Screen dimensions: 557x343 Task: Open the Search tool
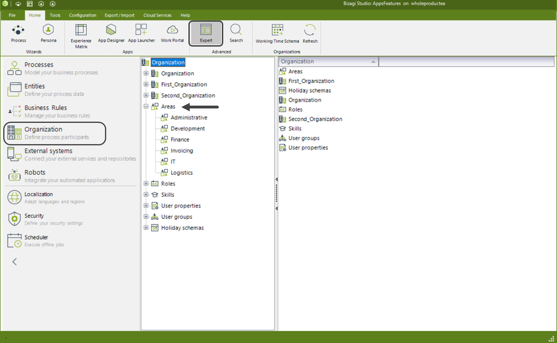[x=236, y=34]
